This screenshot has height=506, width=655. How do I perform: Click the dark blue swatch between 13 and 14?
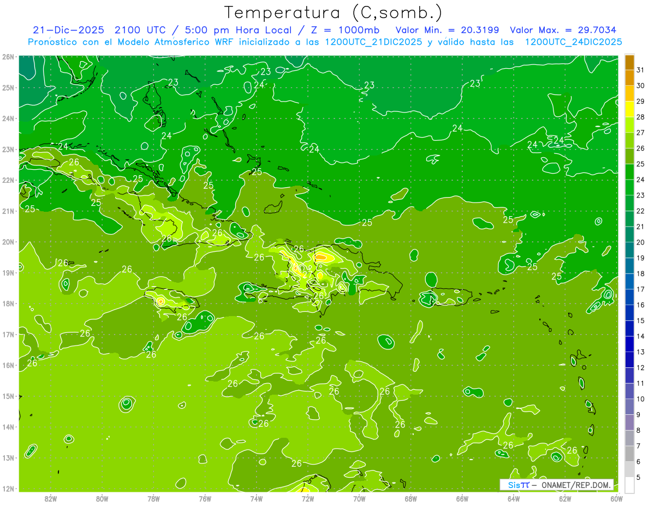pos(629,344)
